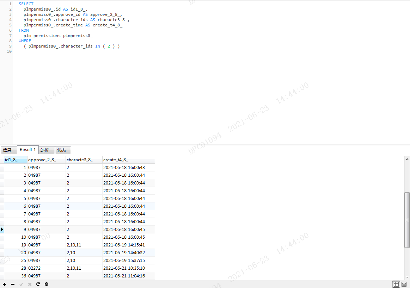Viewport: 410px width, 288px height.
Task: Click the results vertical scrollbar thumb
Action: click(x=407, y=220)
